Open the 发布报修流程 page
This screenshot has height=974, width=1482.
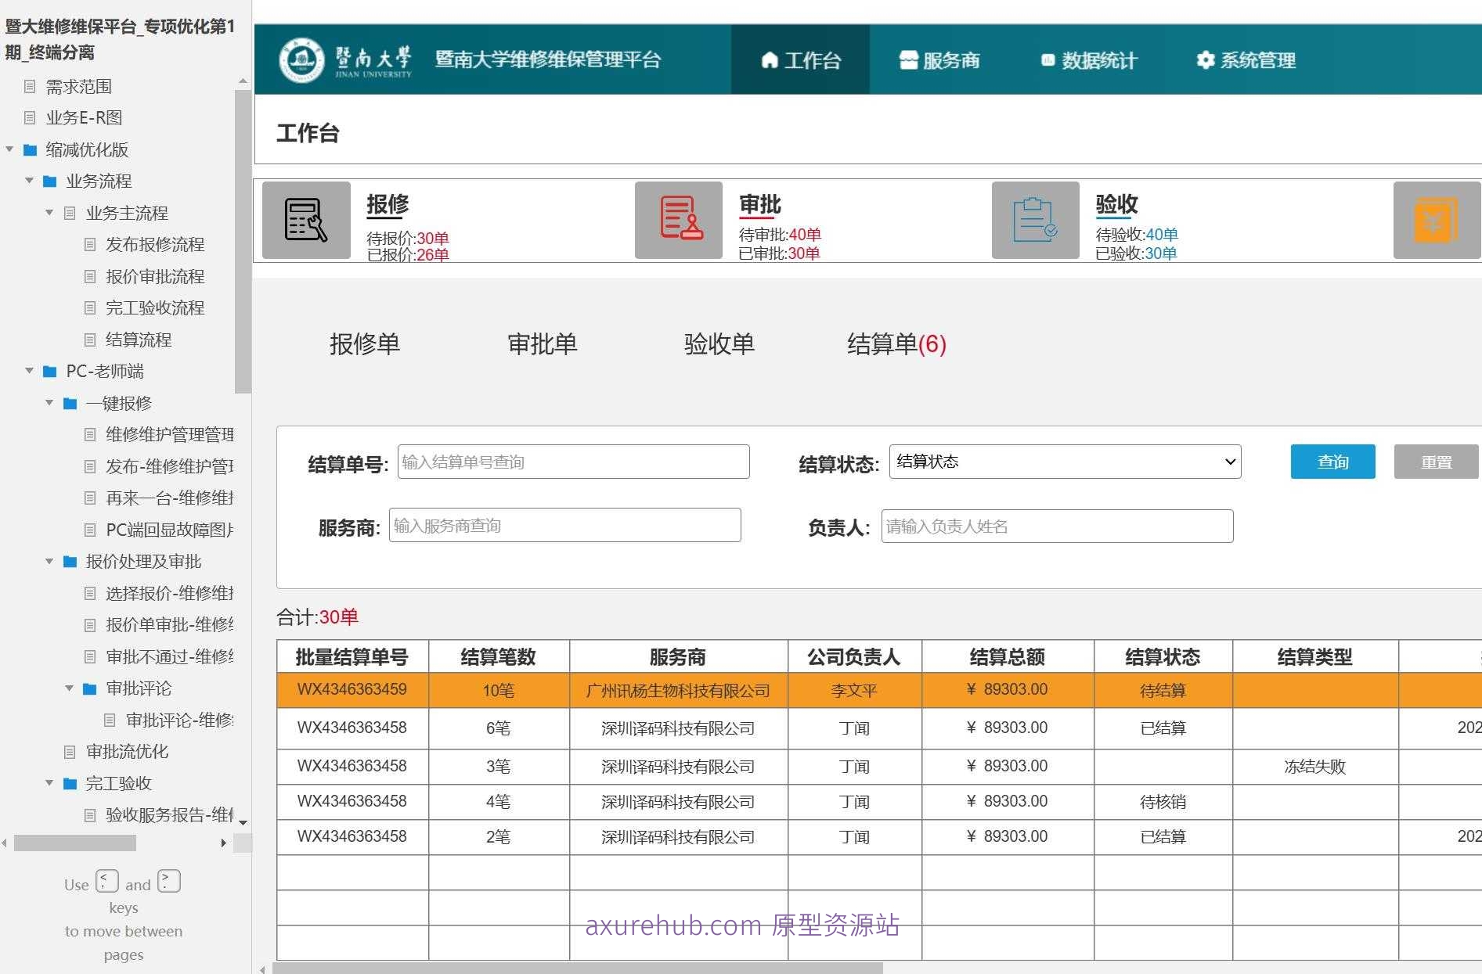click(155, 244)
